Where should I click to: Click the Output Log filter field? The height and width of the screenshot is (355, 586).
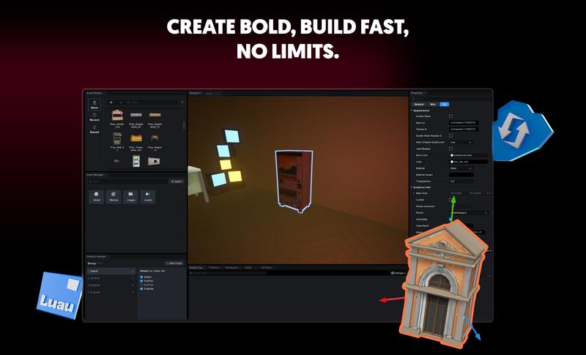(228, 273)
